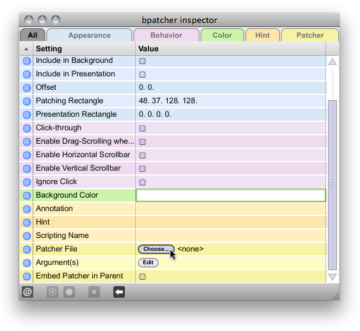Click the @ attribute icon in bottom toolbar
The image size is (360, 331).
(x=28, y=292)
